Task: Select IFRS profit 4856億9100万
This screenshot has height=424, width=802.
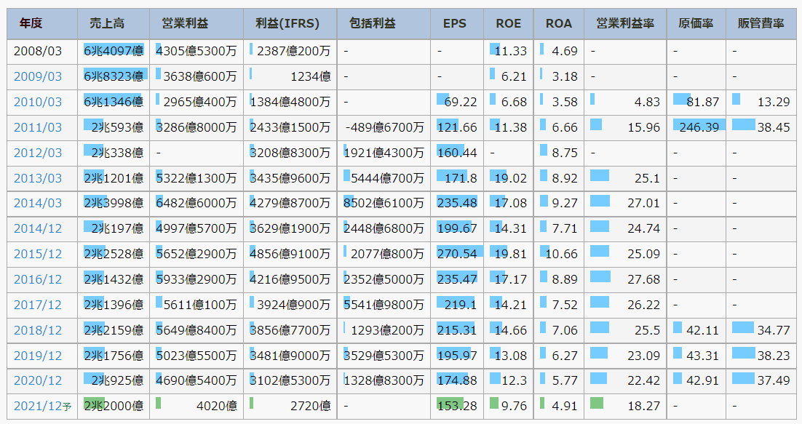Action: coord(290,254)
